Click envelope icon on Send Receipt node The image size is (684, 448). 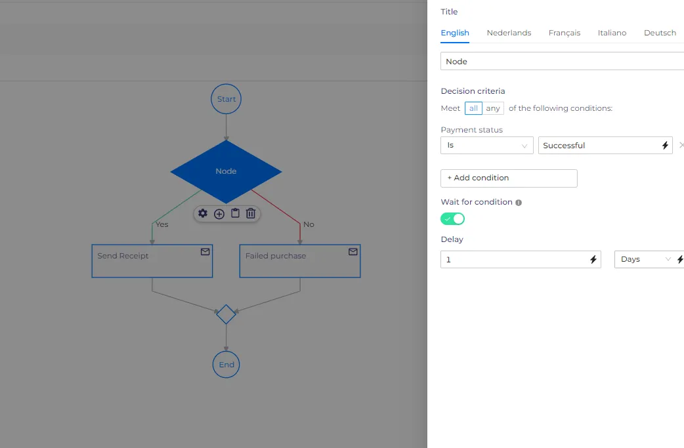(x=205, y=252)
